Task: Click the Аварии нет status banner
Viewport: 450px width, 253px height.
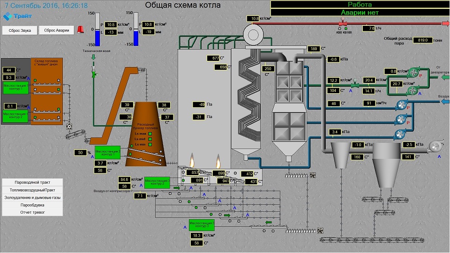Action: point(360,12)
